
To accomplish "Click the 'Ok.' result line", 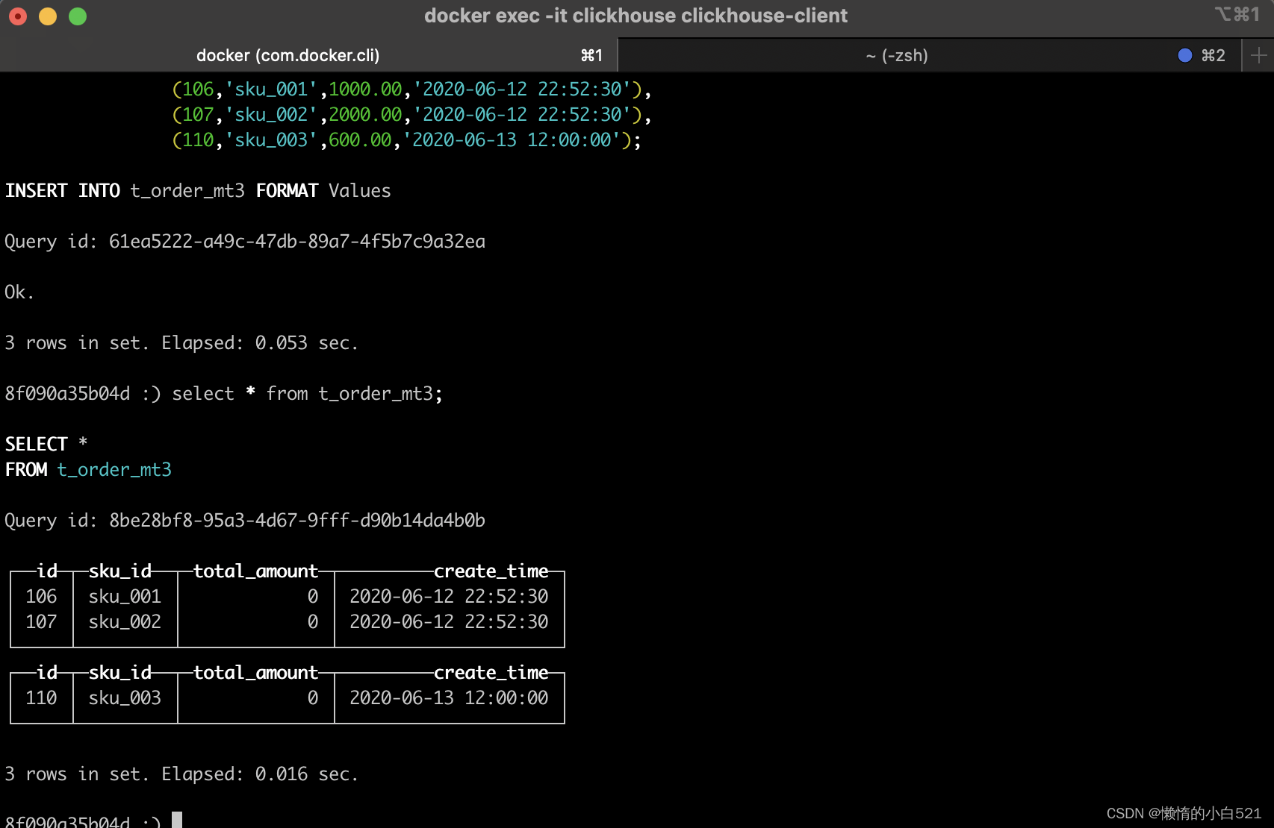I will 19,292.
